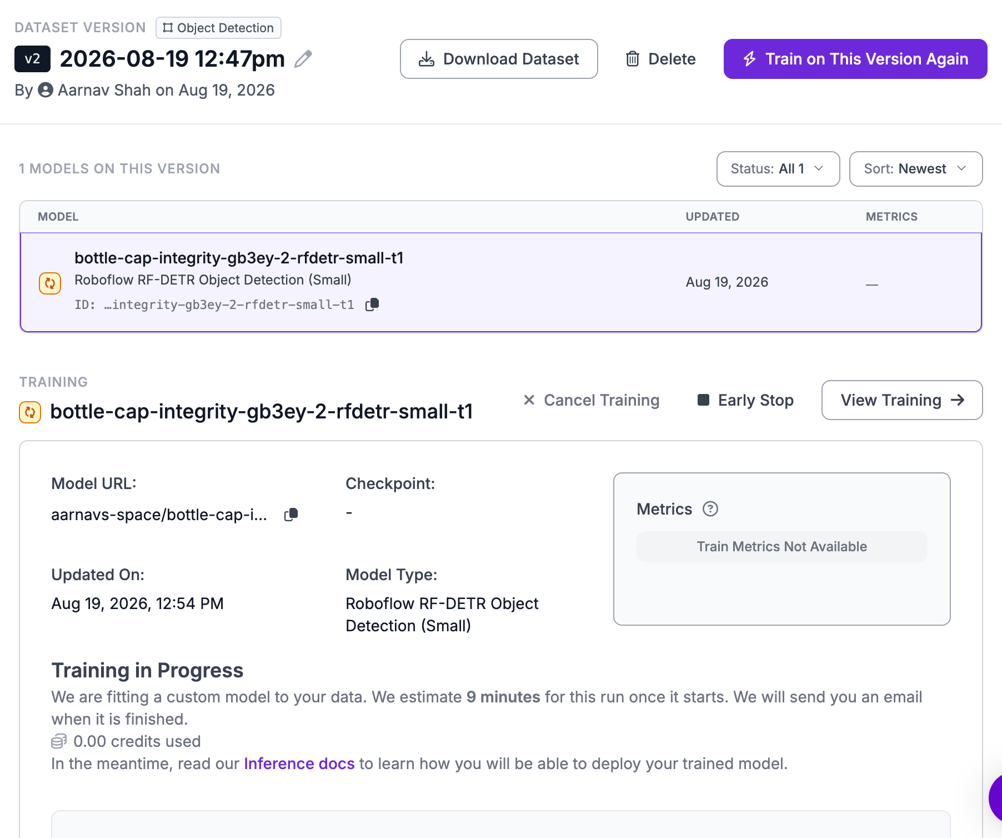
Task: Click status icon beside training title
Action: pos(30,412)
